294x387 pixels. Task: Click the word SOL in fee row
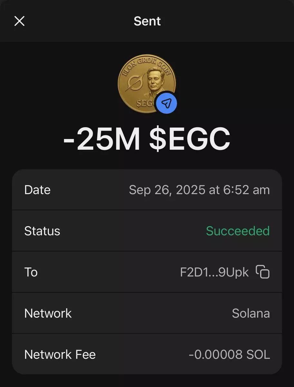pyautogui.click(x=258, y=355)
